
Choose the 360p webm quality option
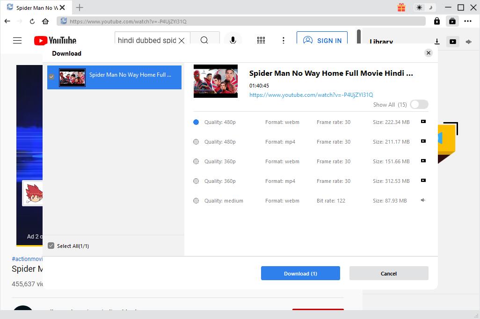196,161
